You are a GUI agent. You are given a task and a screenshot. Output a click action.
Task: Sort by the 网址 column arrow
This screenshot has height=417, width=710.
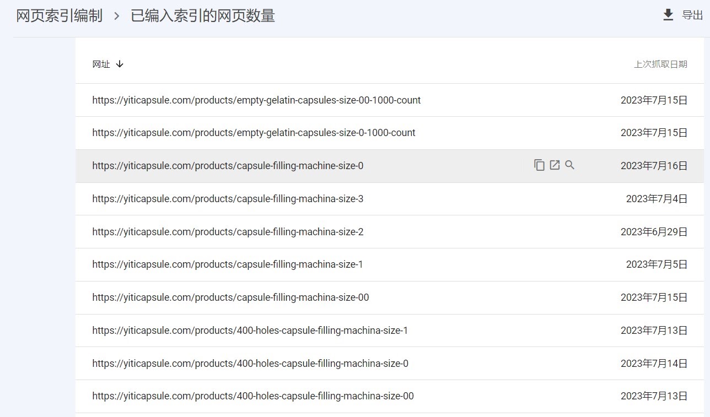(x=120, y=64)
